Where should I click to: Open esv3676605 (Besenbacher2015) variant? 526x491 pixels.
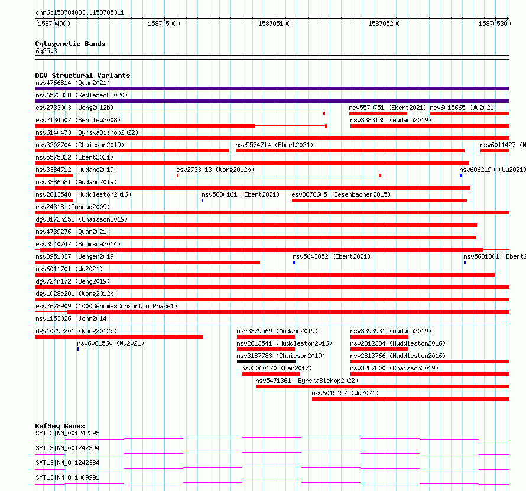point(341,194)
